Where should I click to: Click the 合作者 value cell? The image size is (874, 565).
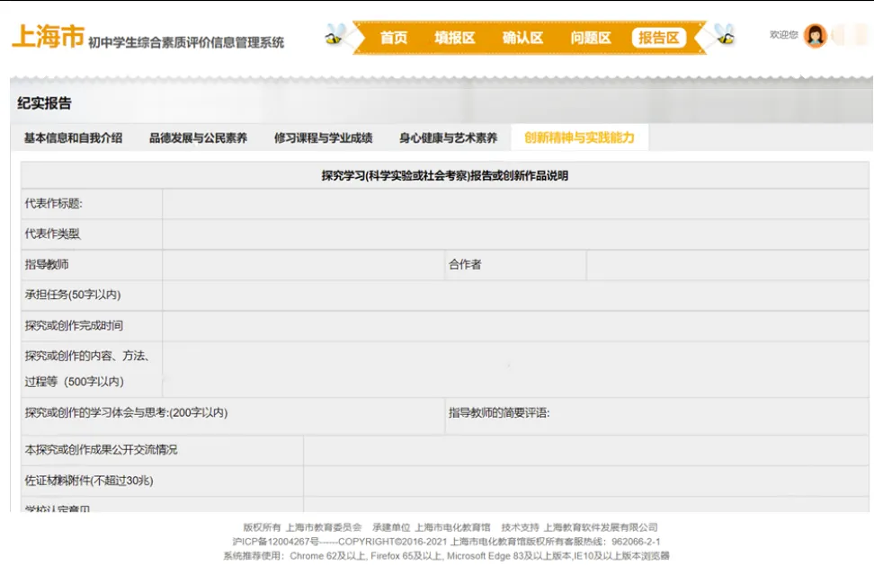coord(727,265)
